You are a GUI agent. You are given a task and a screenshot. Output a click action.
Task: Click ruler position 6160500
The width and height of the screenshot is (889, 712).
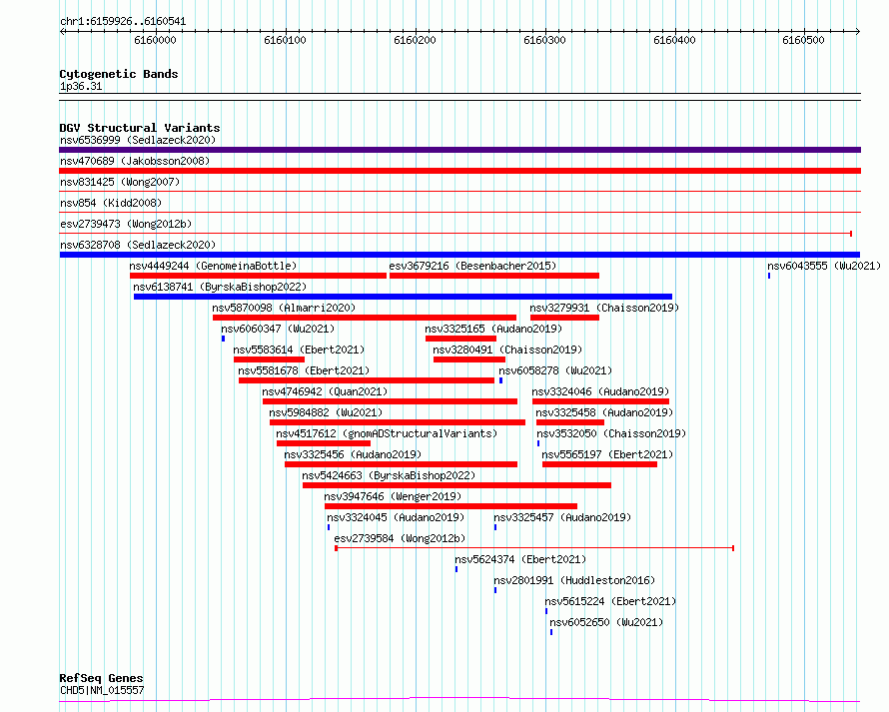(803, 40)
